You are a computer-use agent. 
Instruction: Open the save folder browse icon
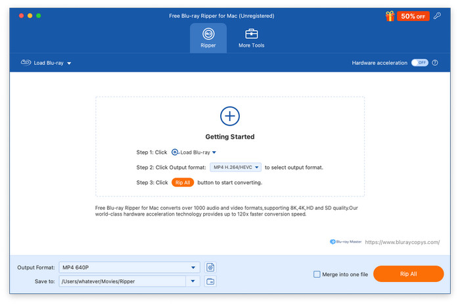pos(210,281)
